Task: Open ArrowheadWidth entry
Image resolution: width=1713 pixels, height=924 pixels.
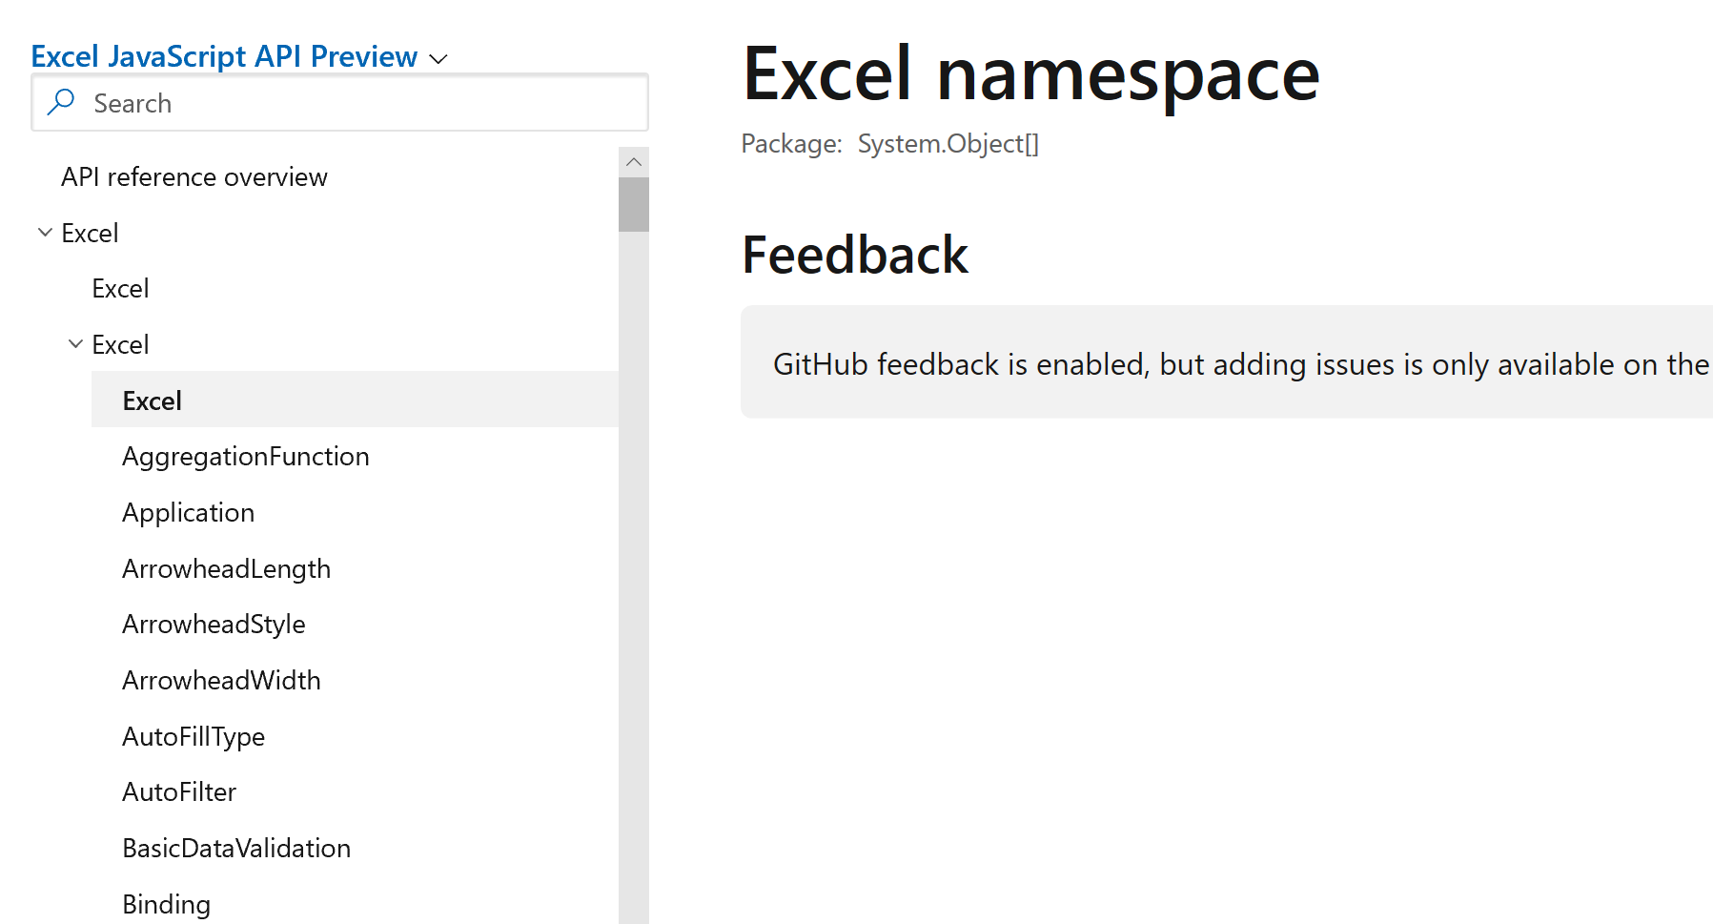Action: point(222,681)
